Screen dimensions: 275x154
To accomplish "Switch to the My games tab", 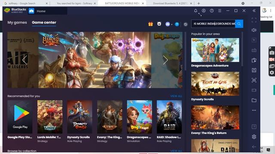I will coord(17,23).
